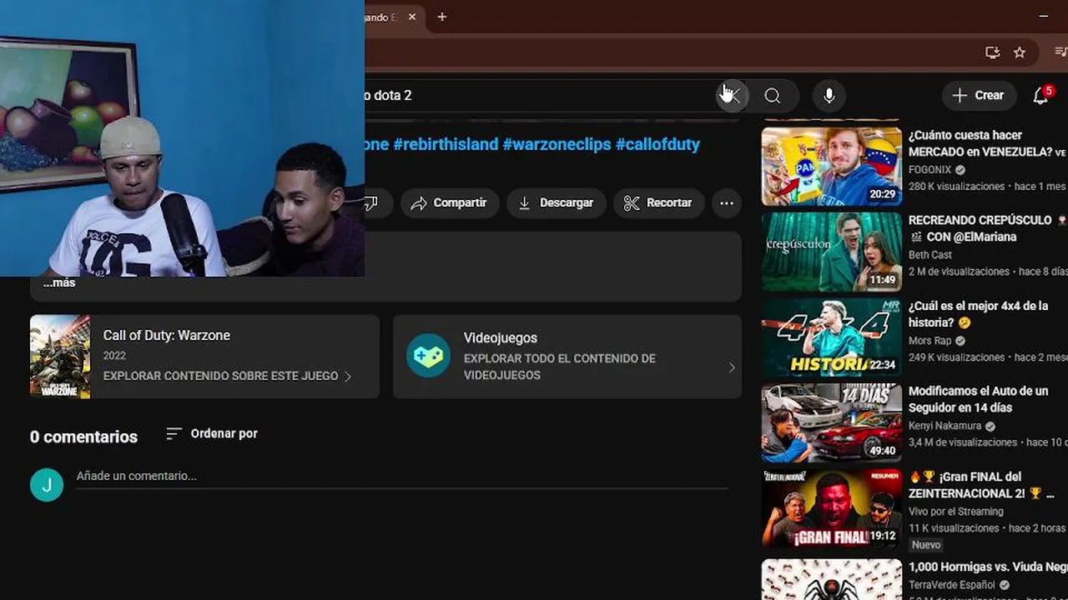Expand description with ...más
Screen dimensions: 1068x600
tap(59, 283)
